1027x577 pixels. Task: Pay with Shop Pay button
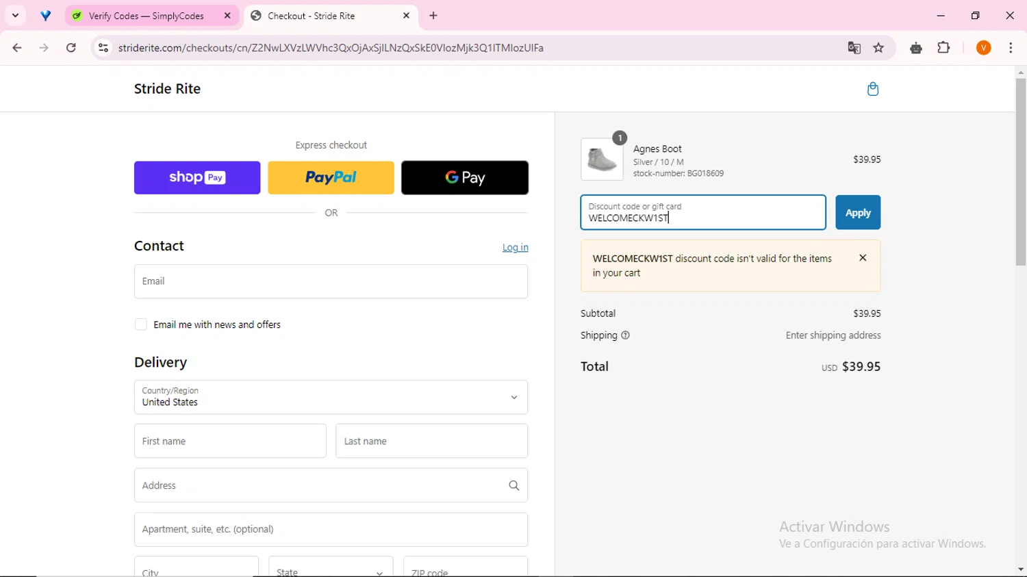(x=197, y=178)
